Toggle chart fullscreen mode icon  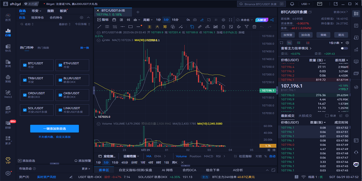click(231, 20)
